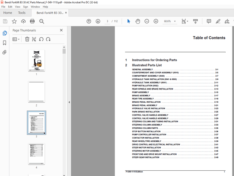Click the print pages icon in Thumbnails
The height and width of the screenshot is (176, 234).
[34, 39]
